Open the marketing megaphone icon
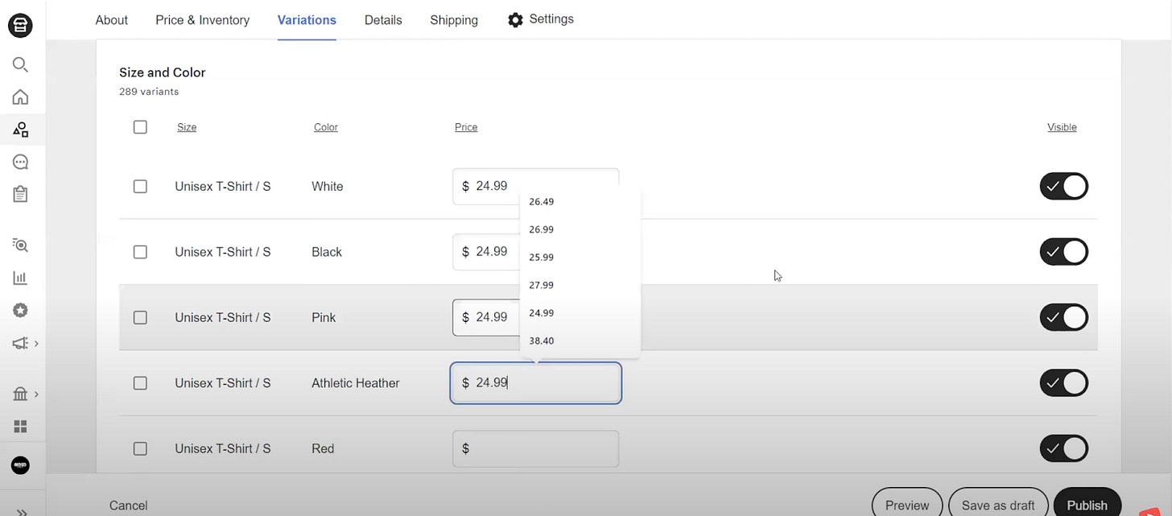Image resolution: width=1172 pixels, height=516 pixels. 20,344
